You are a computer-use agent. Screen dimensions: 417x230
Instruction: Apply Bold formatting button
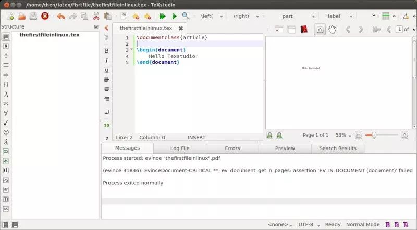107,51
